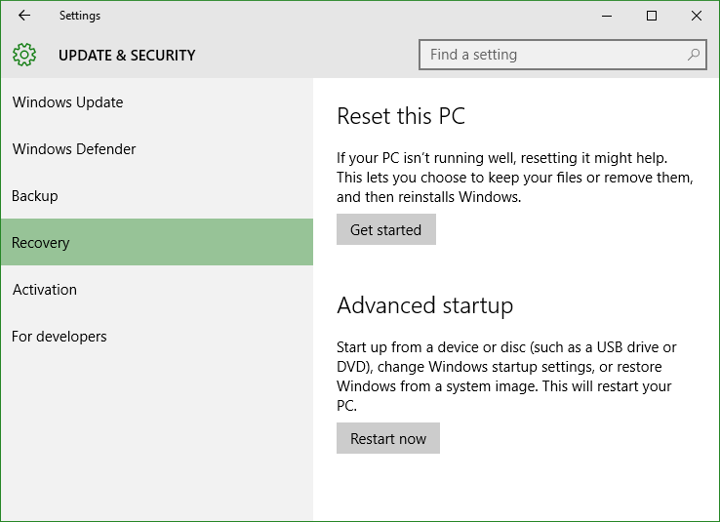The width and height of the screenshot is (720, 522).
Task: Focus the Find a setting field
Action: point(563,55)
